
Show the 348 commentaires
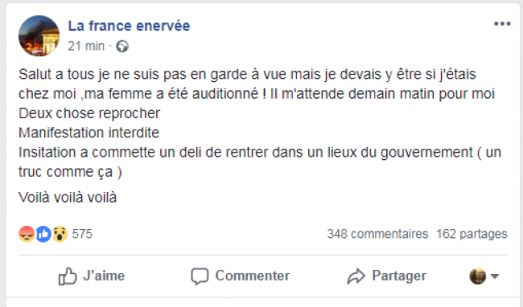pos(377,234)
